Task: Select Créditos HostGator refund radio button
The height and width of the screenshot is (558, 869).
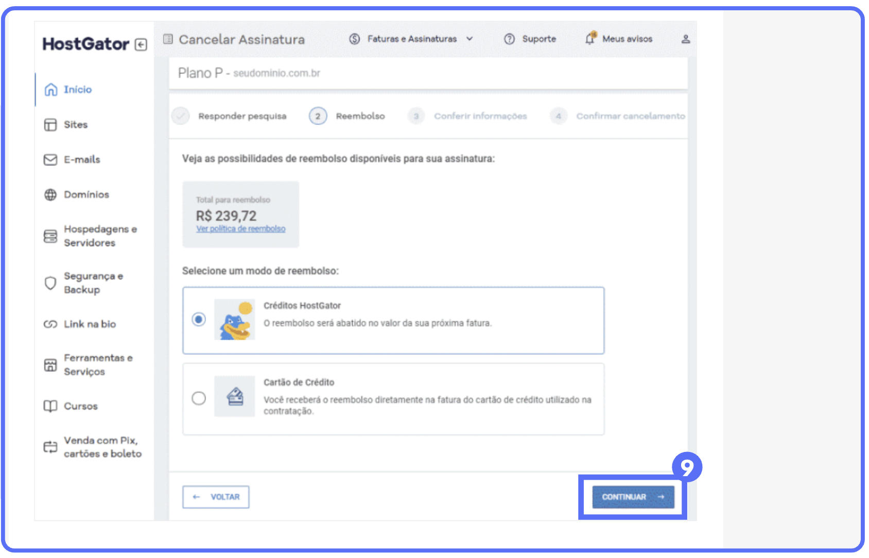Action: (x=199, y=320)
